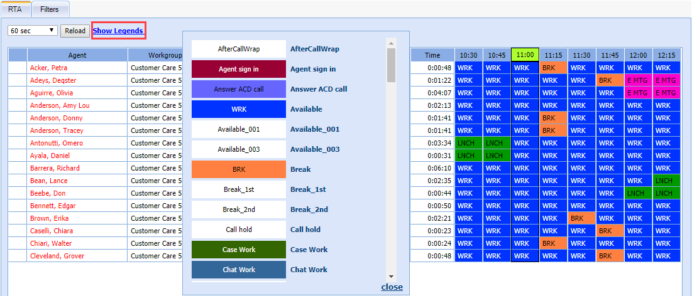Image resolution: width=692 pixels, height=296 pixels.
Task: Click the 12:15 time column header
Action: point(666,55)
